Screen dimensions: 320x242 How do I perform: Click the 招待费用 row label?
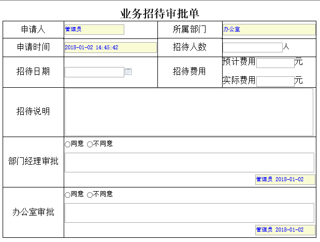[x=189, y=72]
